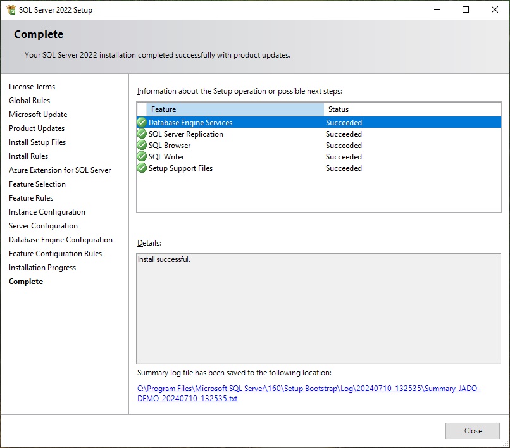Select the SQL Server Replication row
Viewport: 510px width, 448px height.
[186, 134]
